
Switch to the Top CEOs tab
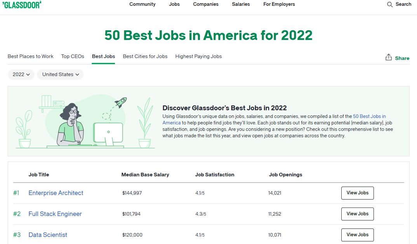73,56
